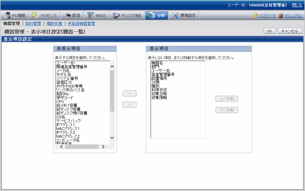Click the horizontal scrollbar thumb of hidden list
This screenshot has height=191, width=305.
click(82, 147)
